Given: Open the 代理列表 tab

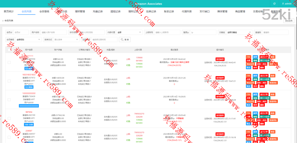Looking at the screenshot, I should tap(186, 12).
